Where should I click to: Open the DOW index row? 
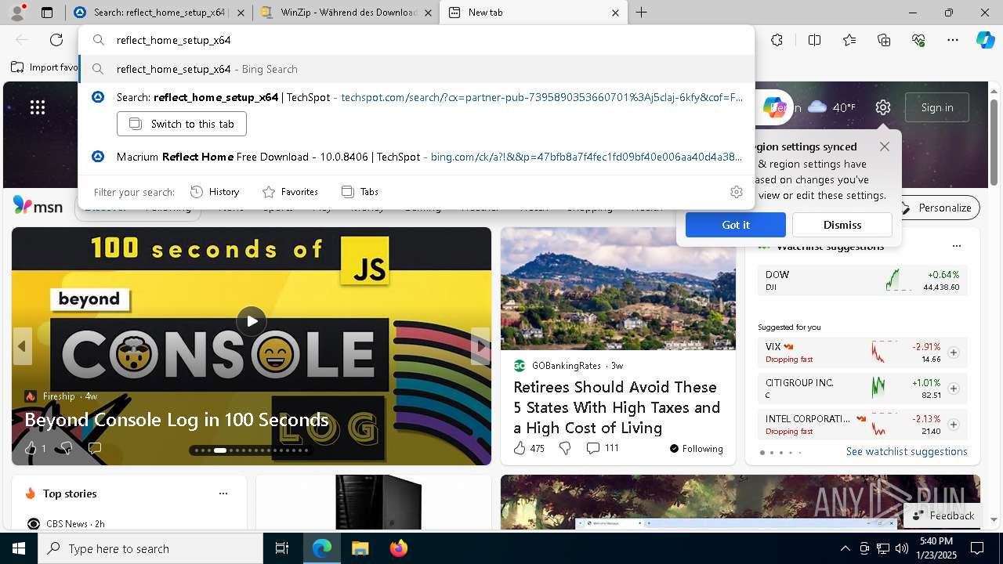(862, 280)
